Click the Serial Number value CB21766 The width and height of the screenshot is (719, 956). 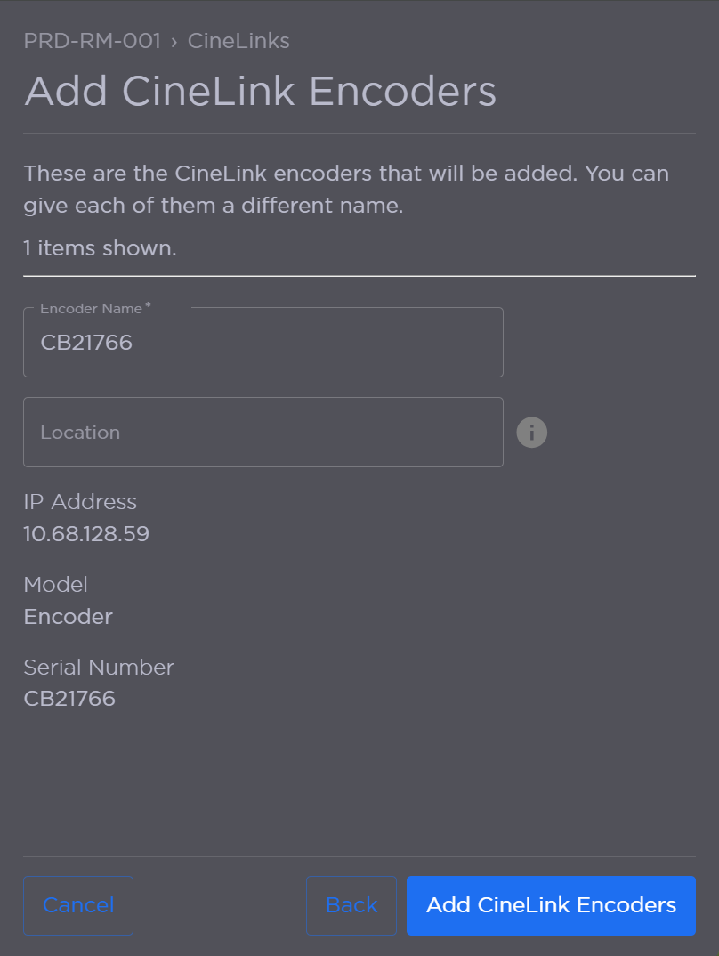(69, 699)
